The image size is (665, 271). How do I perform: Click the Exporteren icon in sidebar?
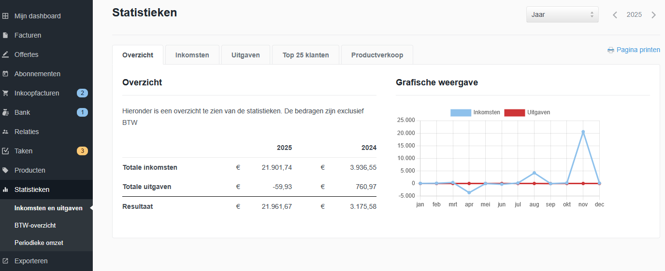(5, 261)
